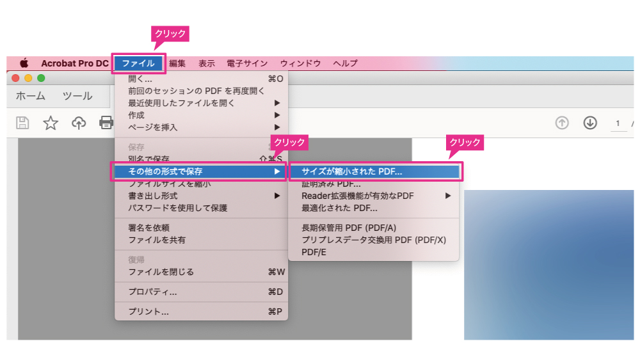Select 最適化された PDF... option
The width and height of the screenshot is (640, 355).
pos(374,208)
